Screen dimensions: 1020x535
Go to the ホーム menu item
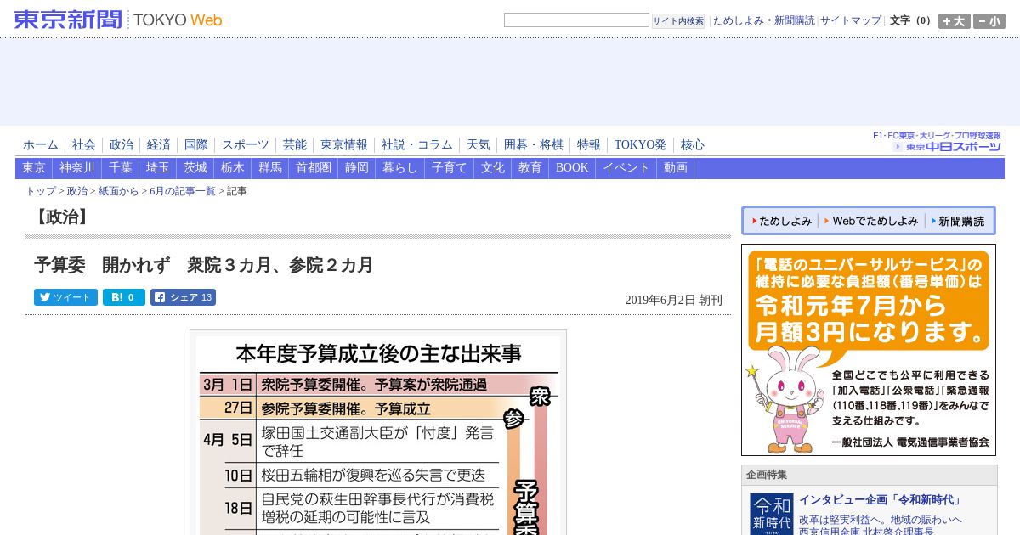(41, 145)
